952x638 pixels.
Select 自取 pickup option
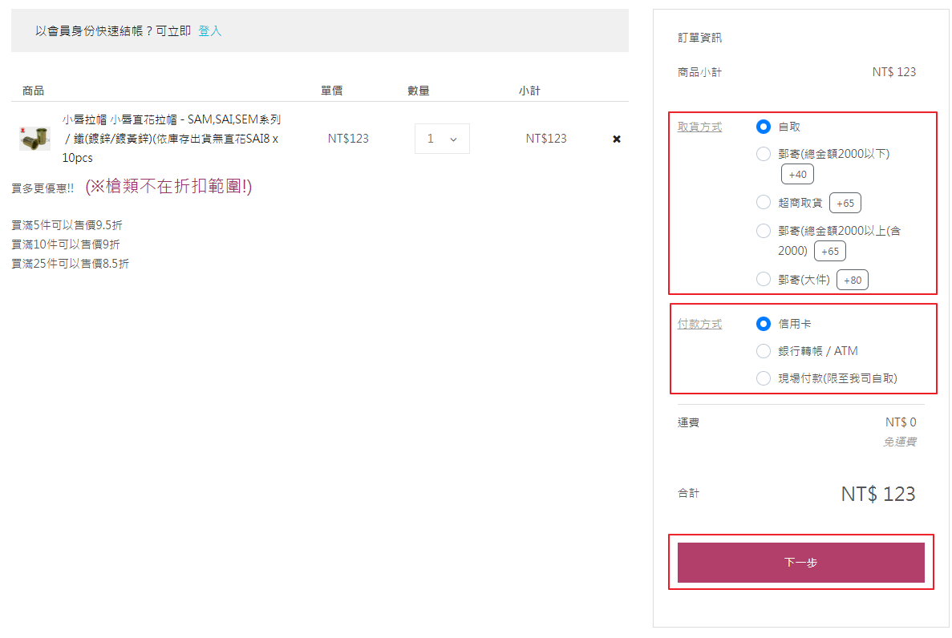click(764, 127)
